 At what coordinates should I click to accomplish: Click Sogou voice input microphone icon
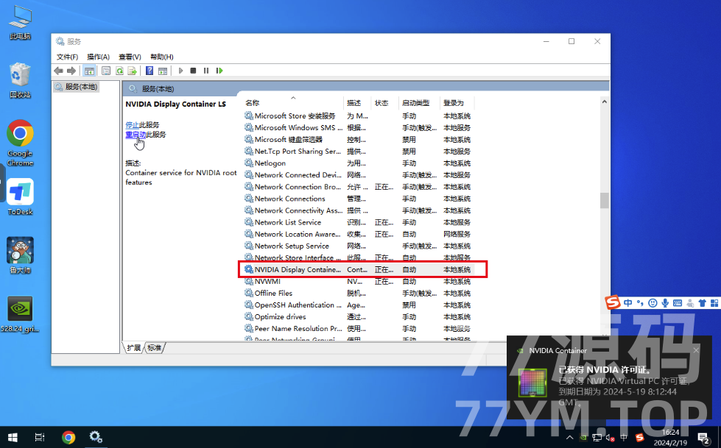click(665, 303)
